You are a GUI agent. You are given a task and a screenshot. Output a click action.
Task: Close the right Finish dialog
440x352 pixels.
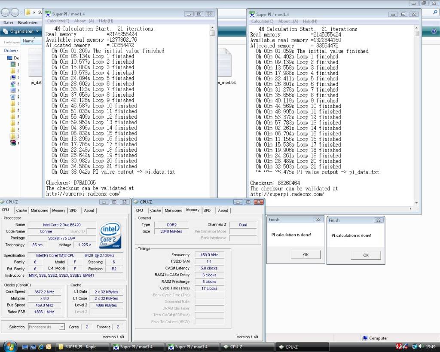pos(378,220)
